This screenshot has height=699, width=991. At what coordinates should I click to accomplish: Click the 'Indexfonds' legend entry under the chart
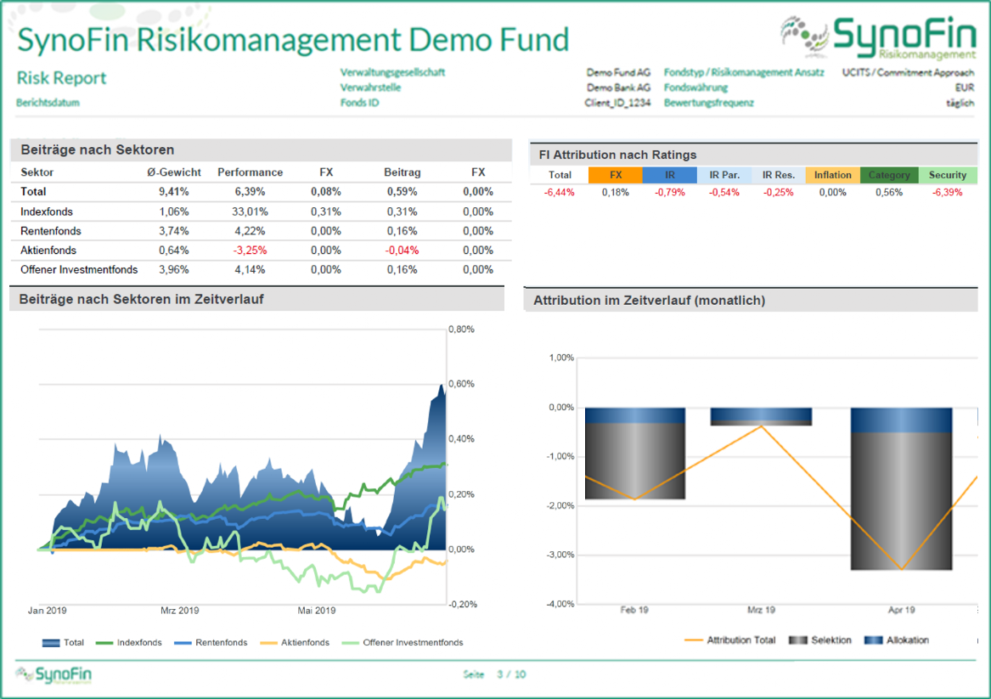point(129,643)
